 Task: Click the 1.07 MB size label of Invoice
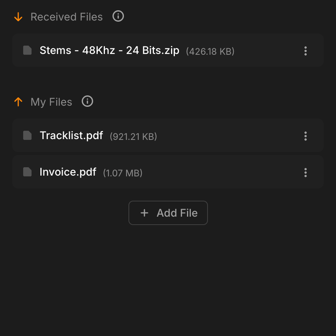[x=123, y=173]
